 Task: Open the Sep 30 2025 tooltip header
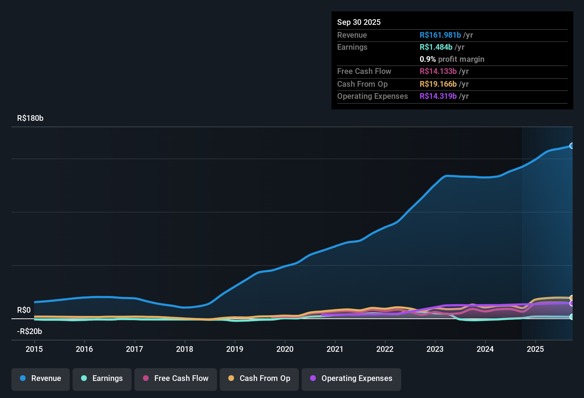(359, 22)
